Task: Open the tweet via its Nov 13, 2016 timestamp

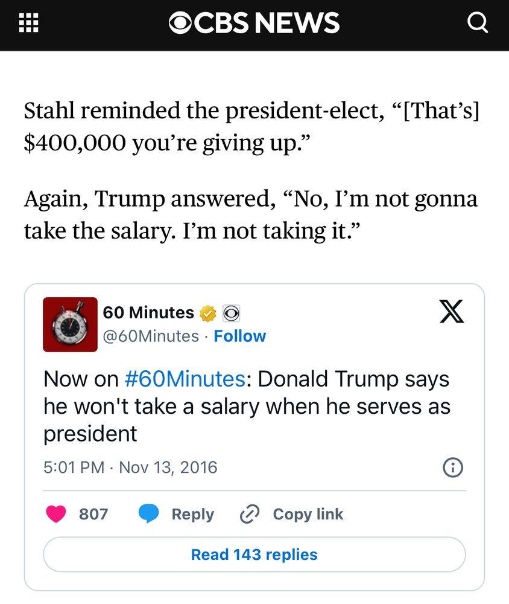Action: 130,467
